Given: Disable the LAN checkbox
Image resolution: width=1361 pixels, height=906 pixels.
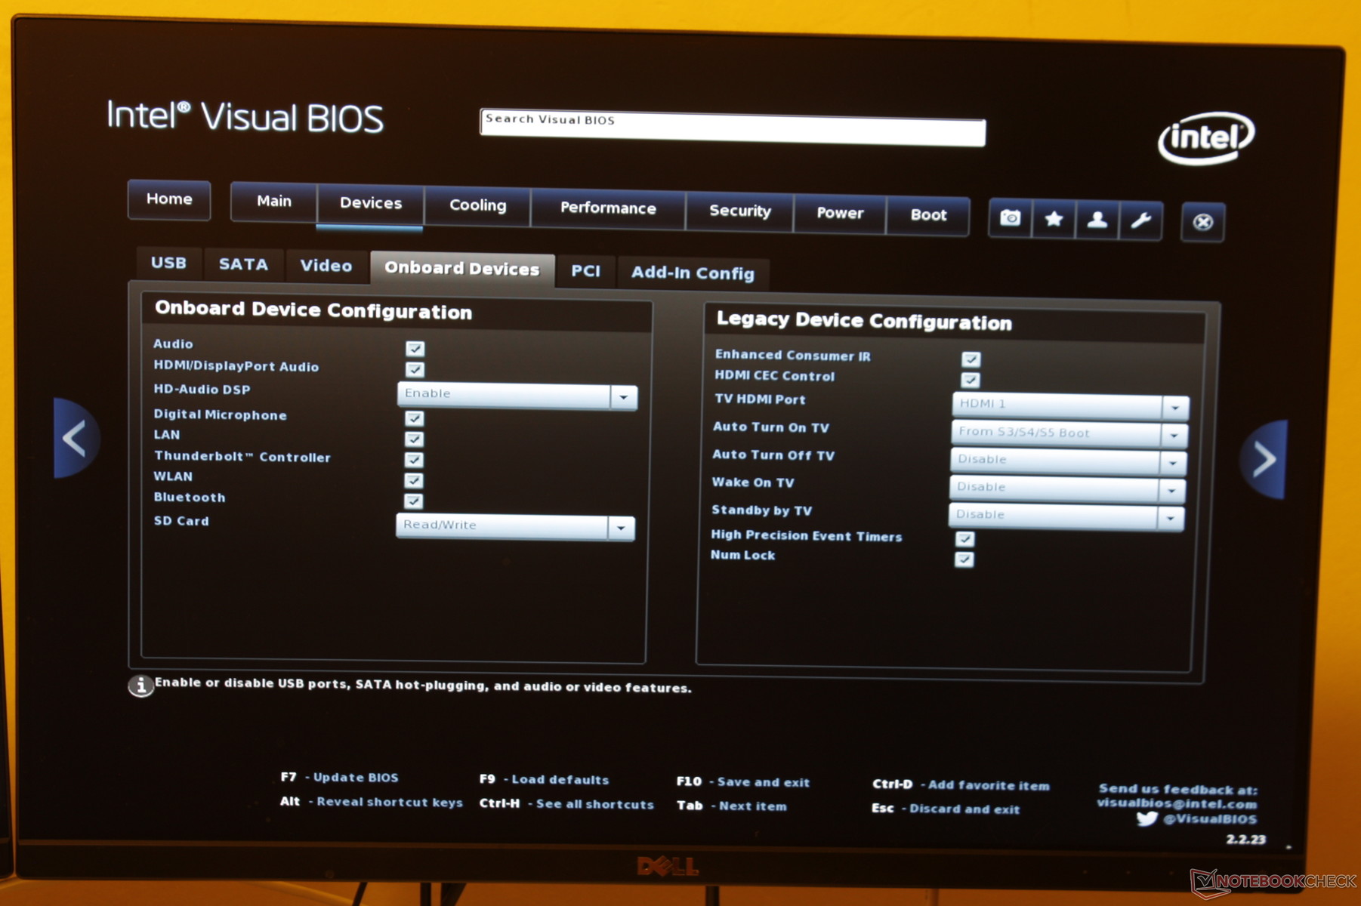Looking at the screenshot, I should point(414,439).
